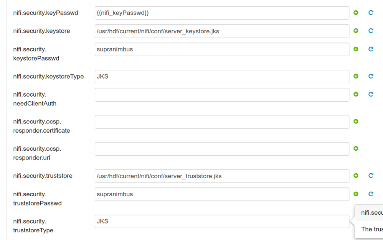Click green plus icon beside nifi.security.keystore
The image size is (383, 240).
pyautogui.click(x=356, y=31)
